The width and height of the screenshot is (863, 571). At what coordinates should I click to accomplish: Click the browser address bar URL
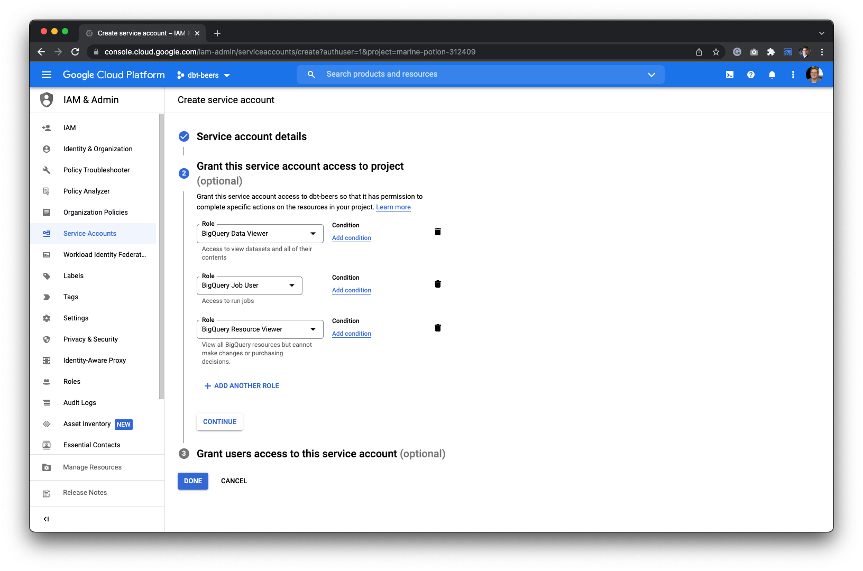[x=290, y=52]
